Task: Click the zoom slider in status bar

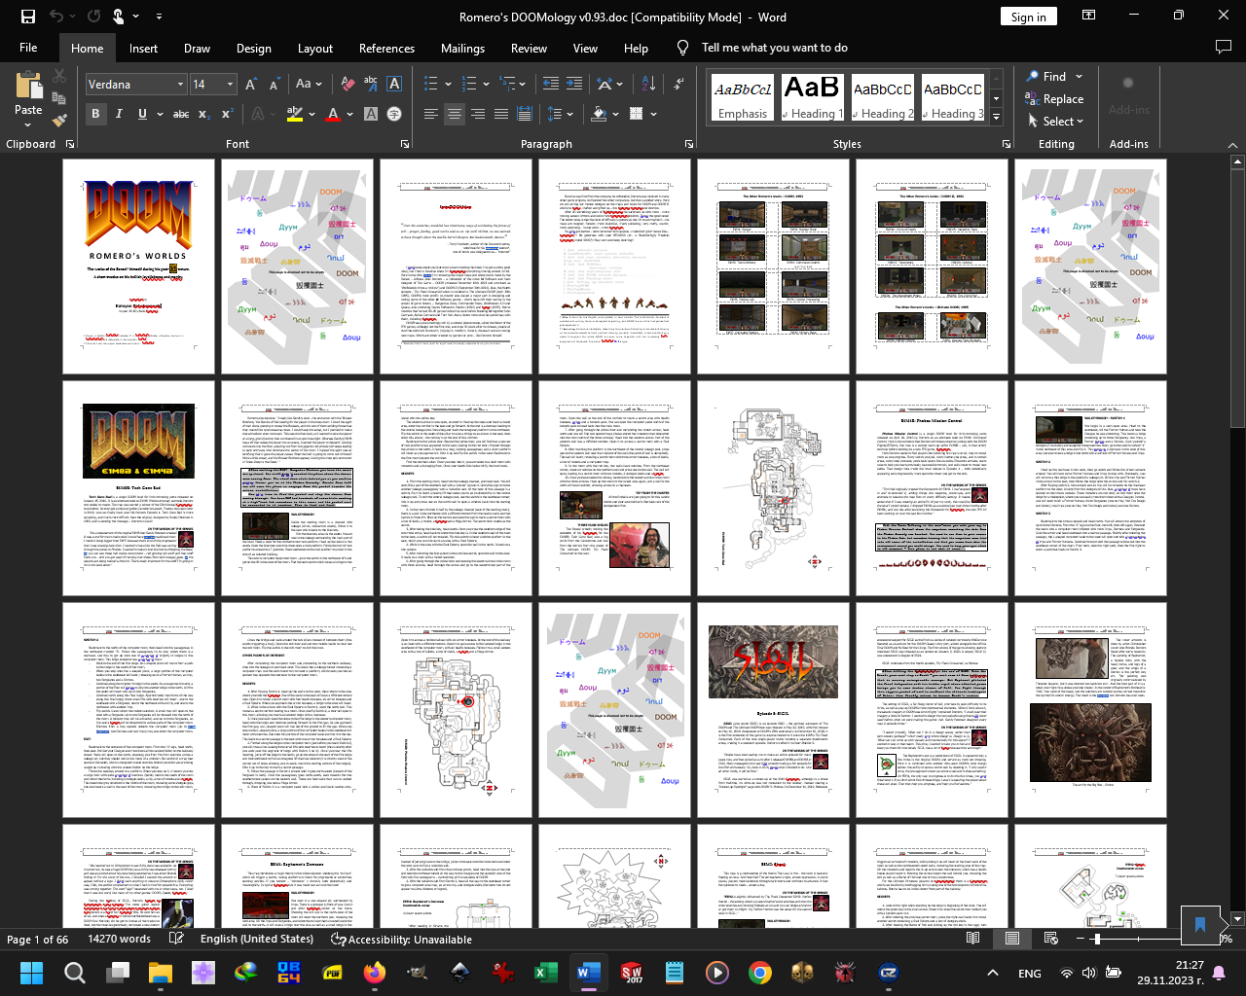Action: point(1097,939)
